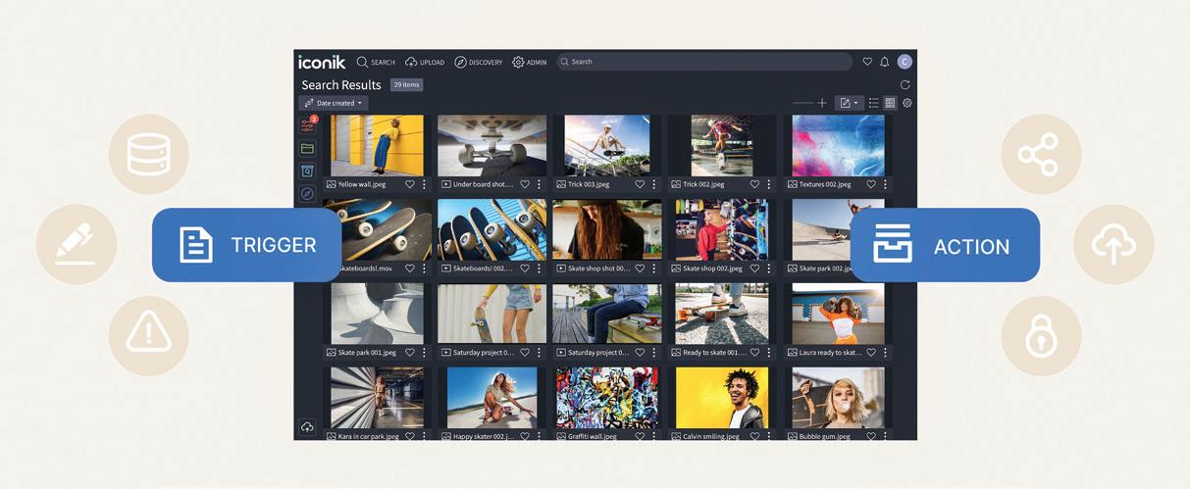Open three-dot menu for Trick 003.jpeg
The width and height of the screenshot is (1190, 489).
653,184
